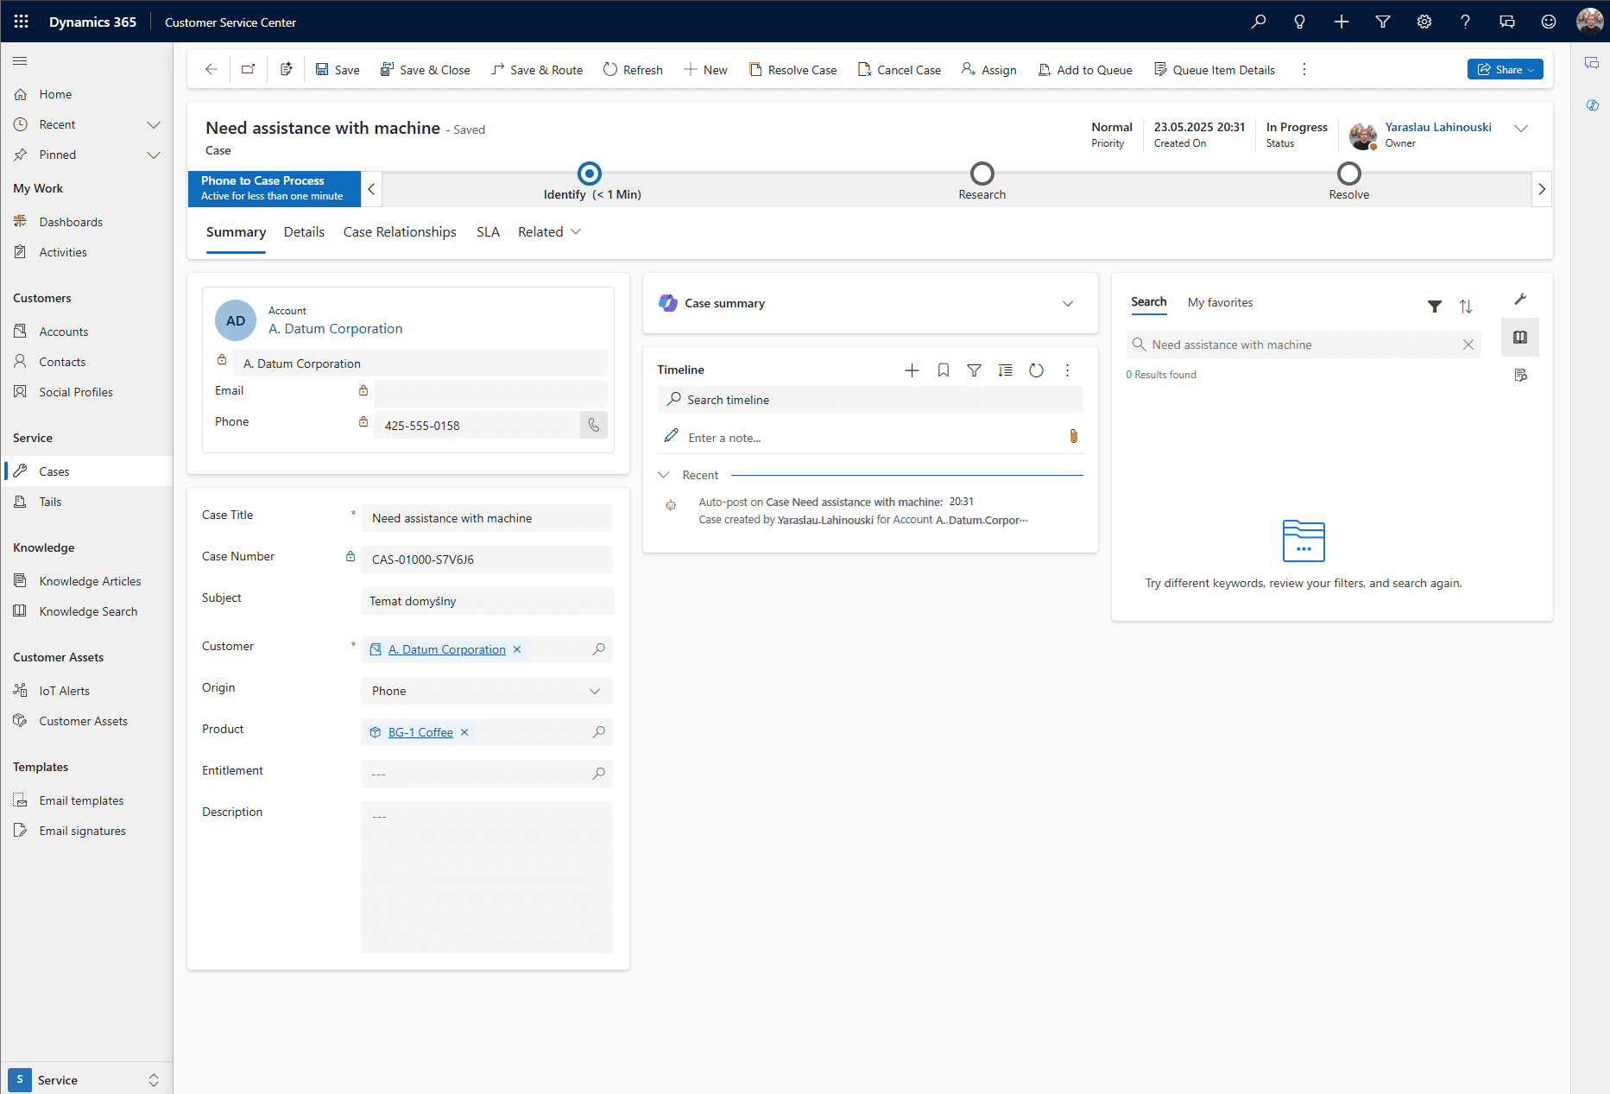The height and width of the screenshot is (1094, 1610).
Task: Click the Save button
Action: click(x=338, y=69)
